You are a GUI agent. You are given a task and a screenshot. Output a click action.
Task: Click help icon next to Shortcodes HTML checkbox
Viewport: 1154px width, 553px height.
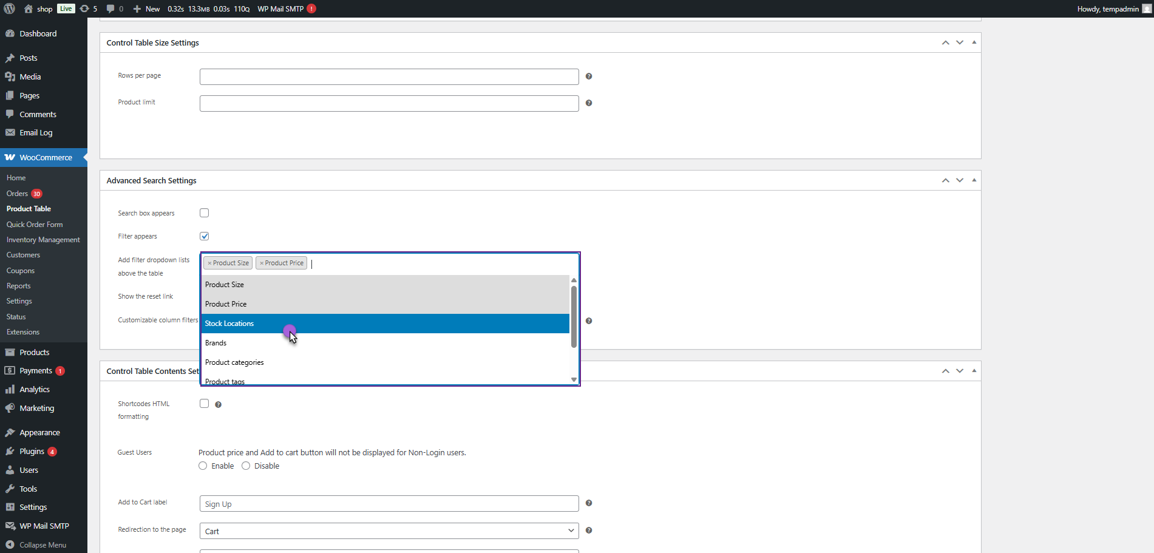218,405
